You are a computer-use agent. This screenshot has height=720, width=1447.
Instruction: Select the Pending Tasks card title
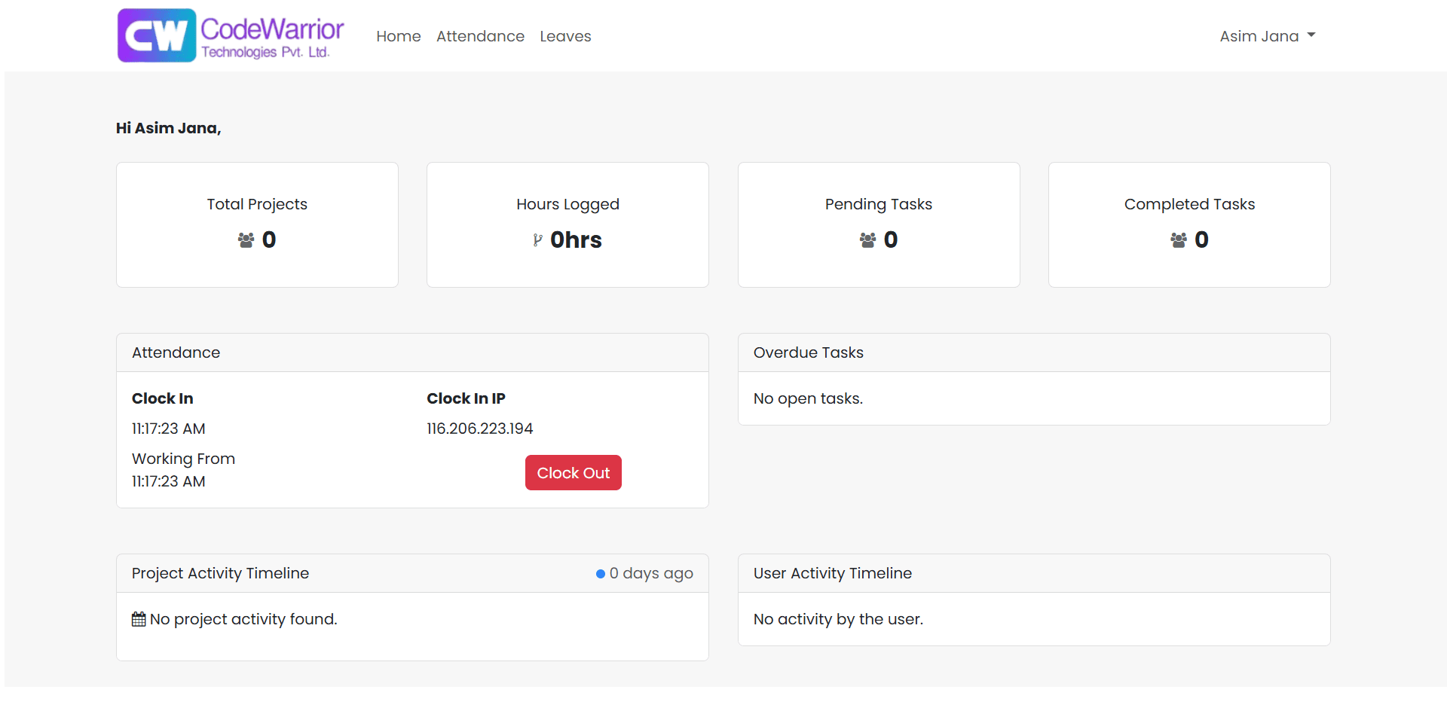click(x=879, y=204)
